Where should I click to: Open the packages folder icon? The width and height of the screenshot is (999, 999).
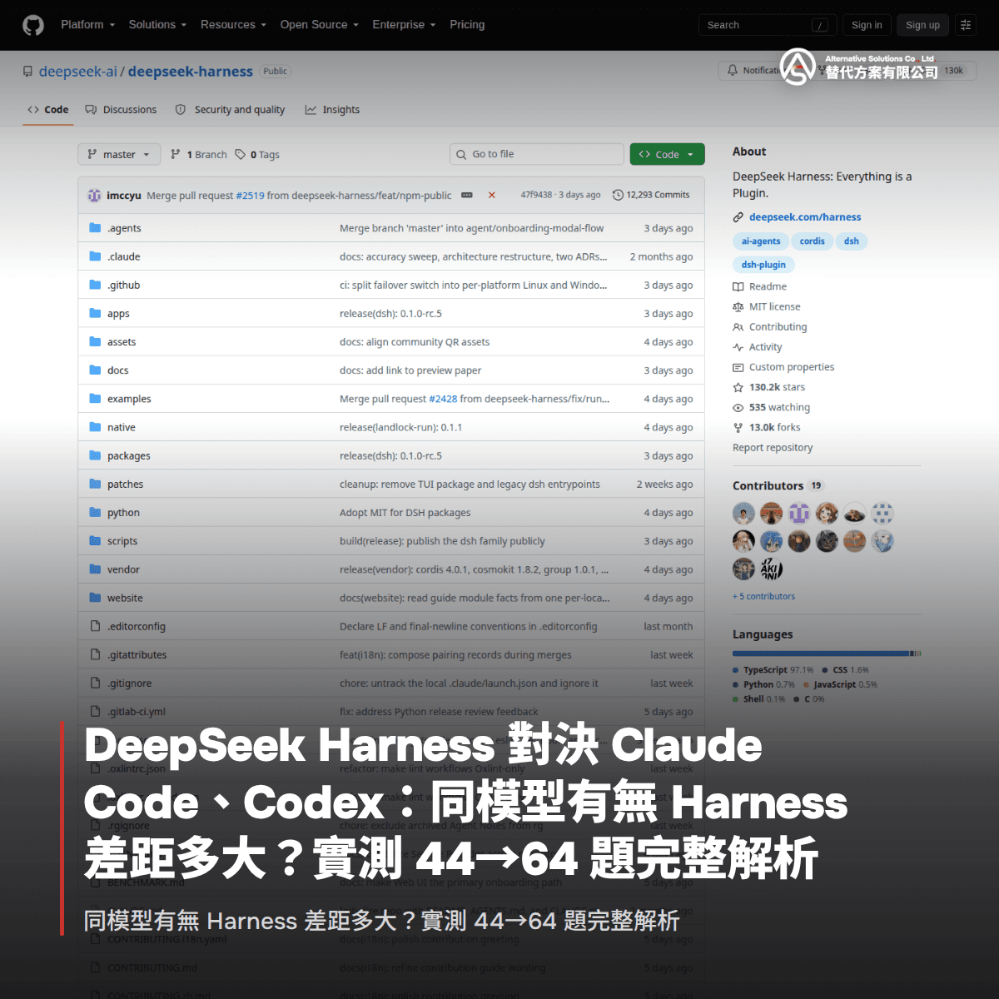tap(95, 455)
